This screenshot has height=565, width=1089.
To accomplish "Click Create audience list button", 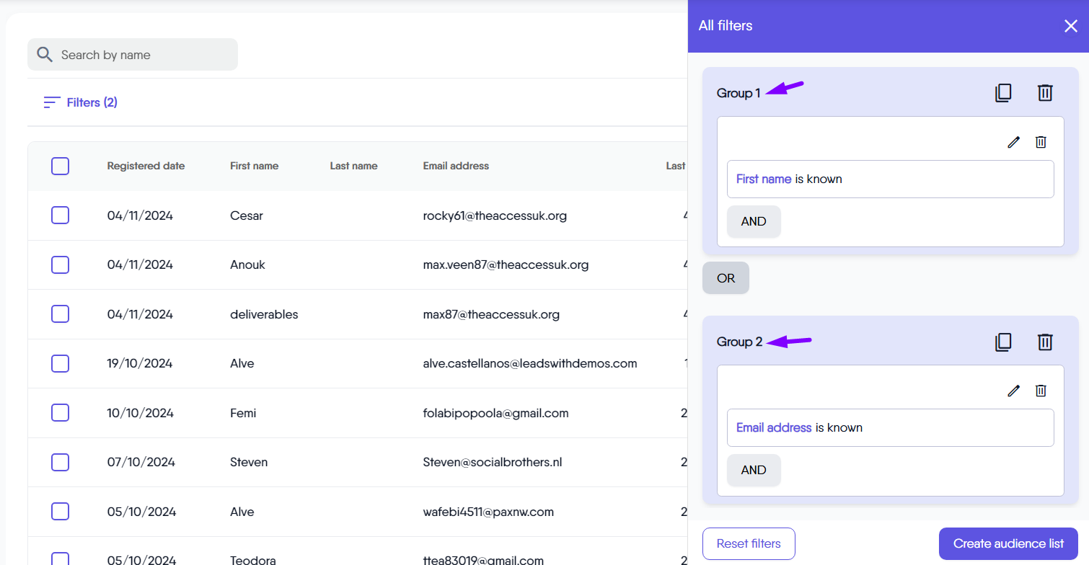I will click(1008, 544).
